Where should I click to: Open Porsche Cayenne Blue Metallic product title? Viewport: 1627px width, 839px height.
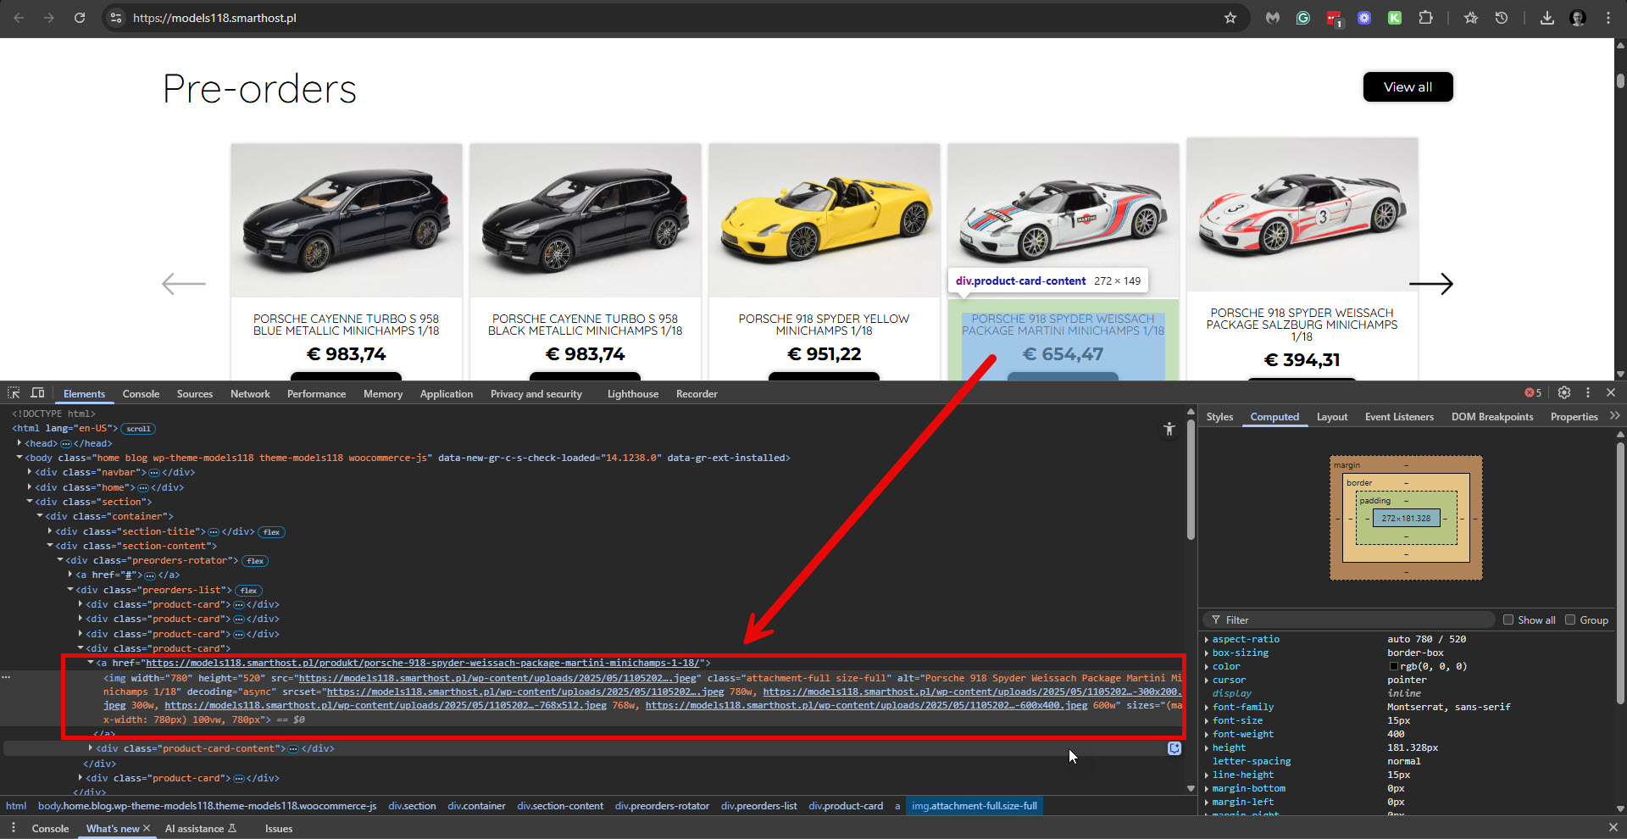[346, 325]
